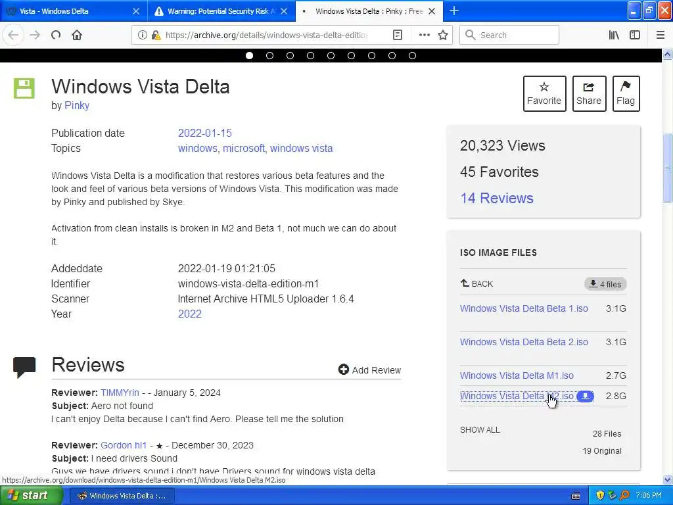Select the fifth carousel dot
The image size is (673, 505).
(331, 55)
